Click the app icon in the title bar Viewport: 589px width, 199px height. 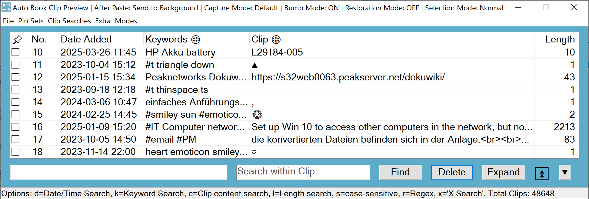tap(6, 8)
